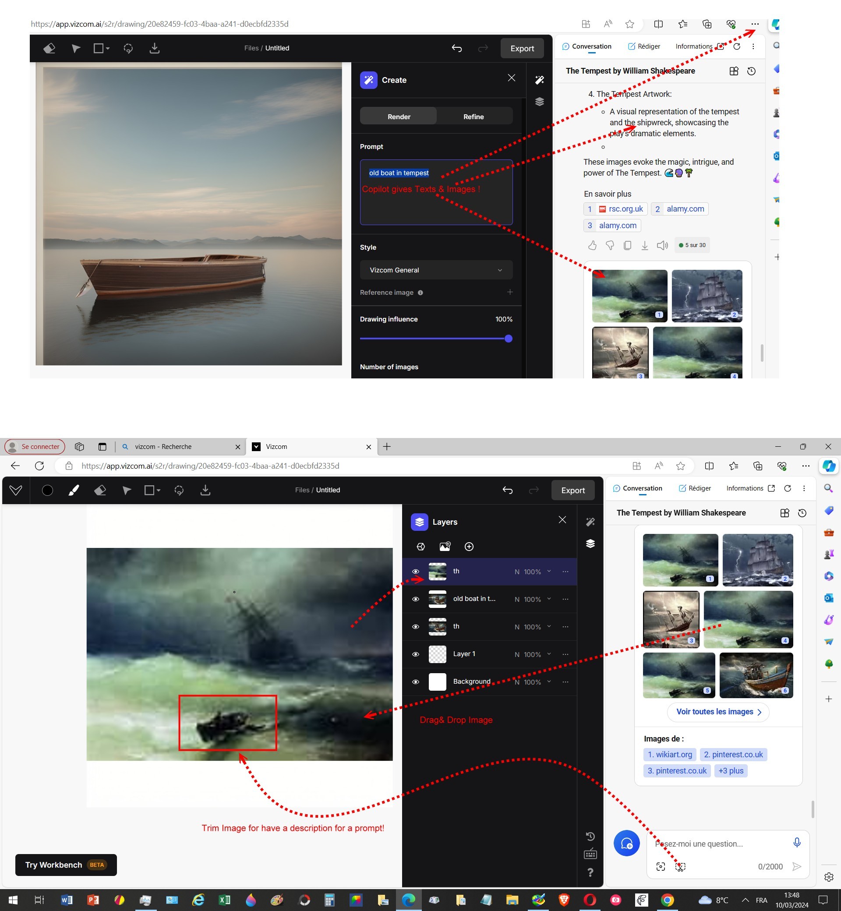Open the Vizcom General style dropdown

(x=435, y=270)
